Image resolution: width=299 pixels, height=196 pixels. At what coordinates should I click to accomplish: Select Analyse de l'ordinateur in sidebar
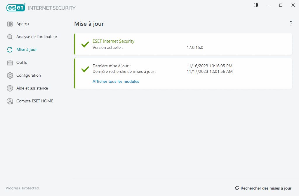[x=37, y=37]
